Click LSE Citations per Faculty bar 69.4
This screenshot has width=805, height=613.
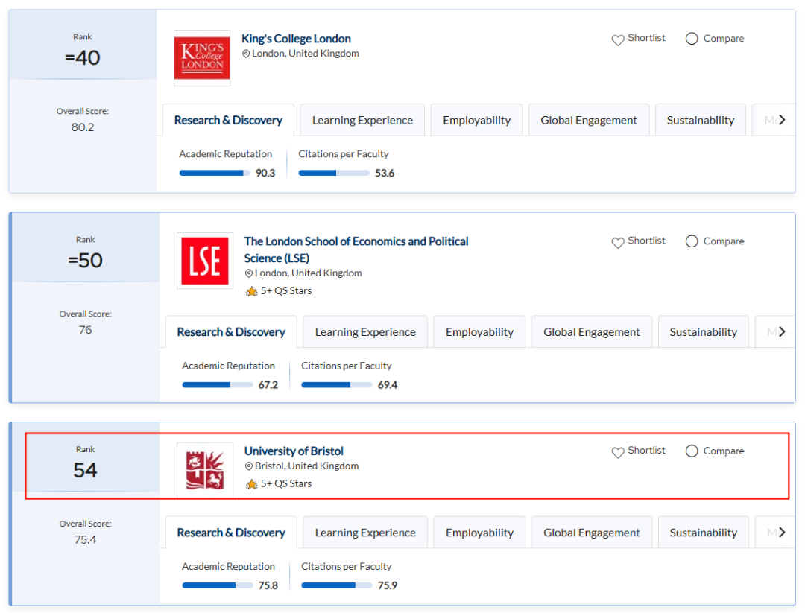click(337, 385)
